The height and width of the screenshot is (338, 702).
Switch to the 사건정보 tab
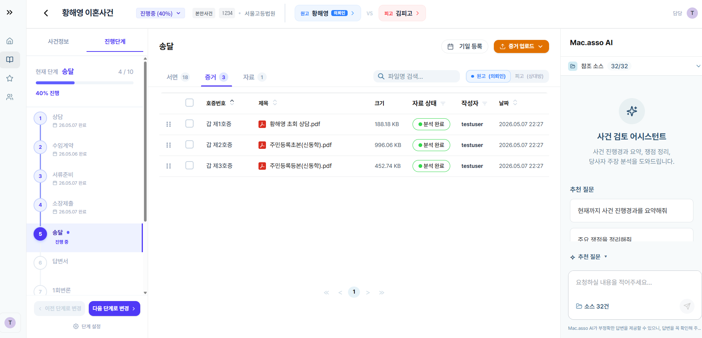(58, 41)
